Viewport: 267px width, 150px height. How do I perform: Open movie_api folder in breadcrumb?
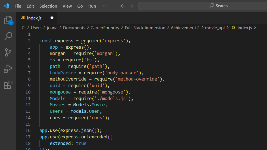[x=215, y=28]
